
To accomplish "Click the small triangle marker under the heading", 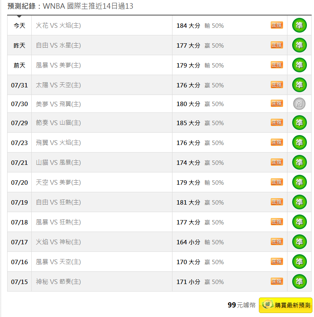I will coord(19,16).
